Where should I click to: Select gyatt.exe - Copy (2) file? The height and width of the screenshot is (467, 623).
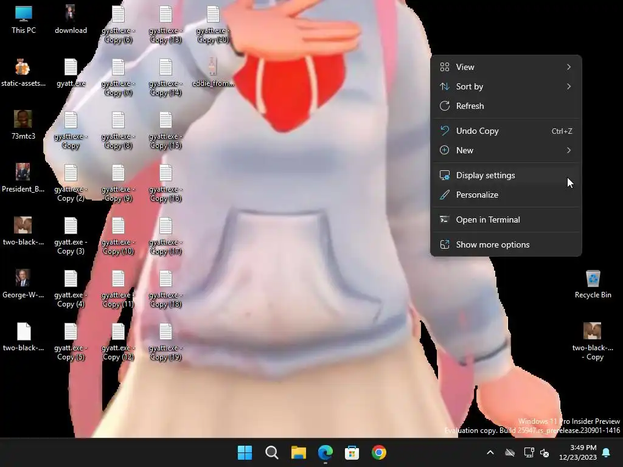tap(71, 183)
